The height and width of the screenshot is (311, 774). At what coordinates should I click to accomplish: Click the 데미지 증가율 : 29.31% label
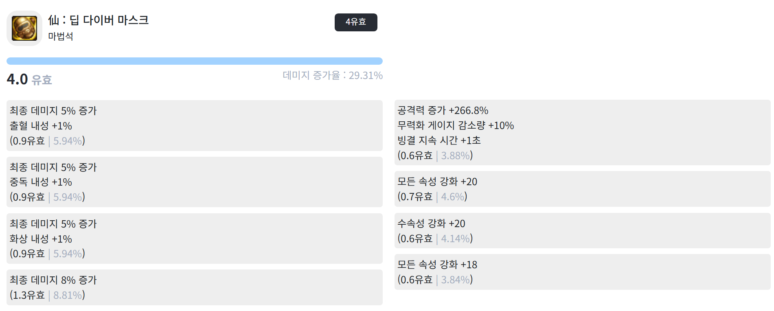point(333,75)
